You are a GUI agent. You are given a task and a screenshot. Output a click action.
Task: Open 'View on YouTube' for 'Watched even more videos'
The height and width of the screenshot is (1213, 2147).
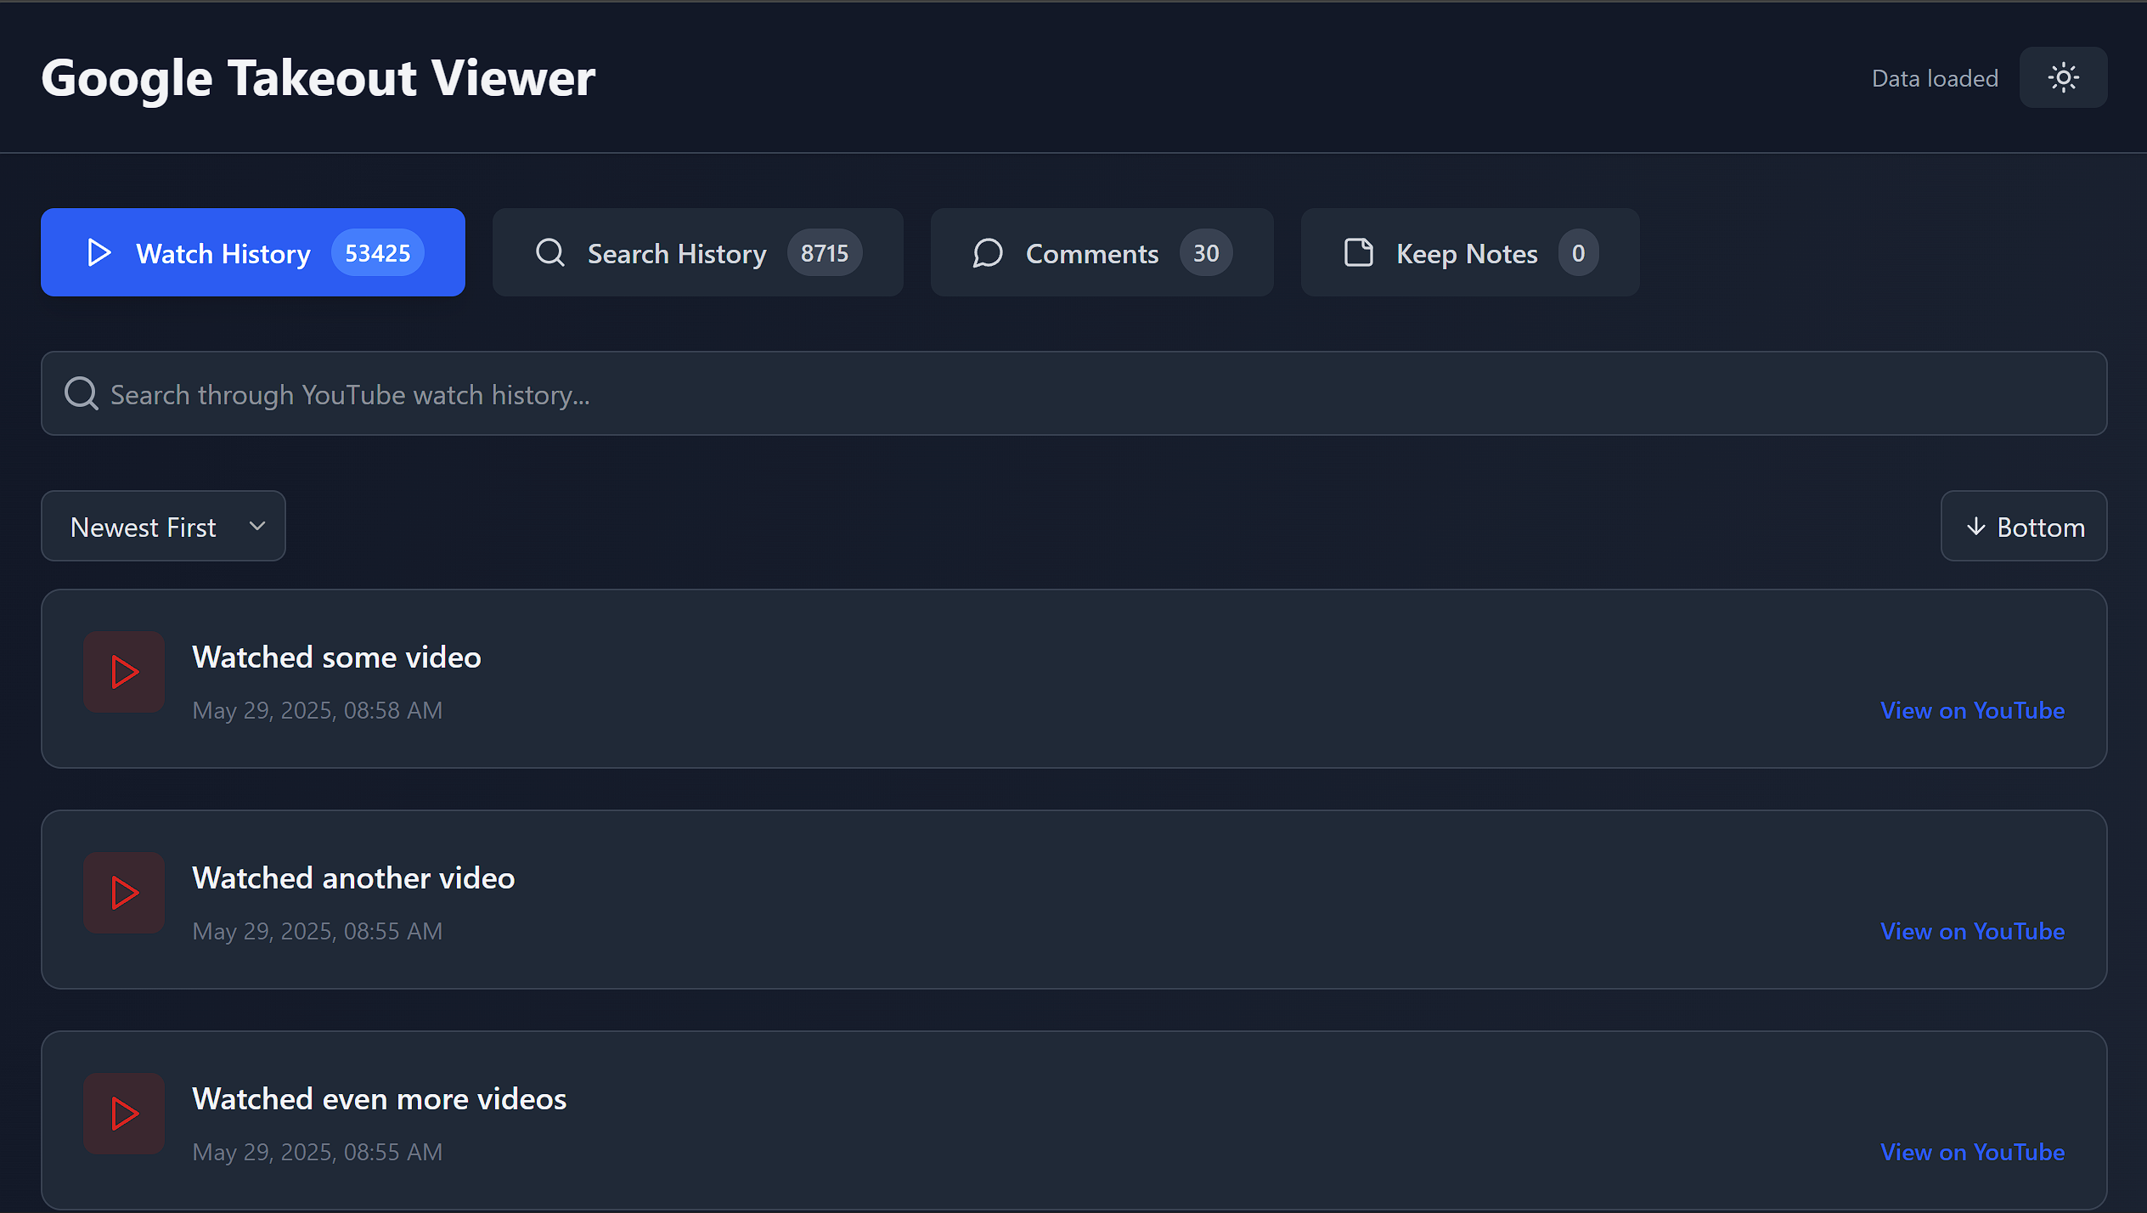tap(1972, 1152)
